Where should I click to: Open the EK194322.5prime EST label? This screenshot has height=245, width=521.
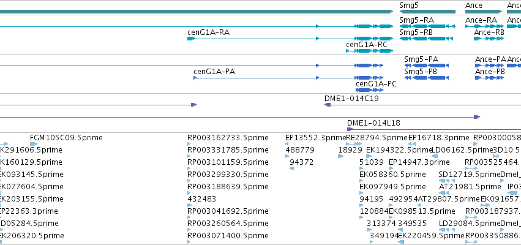coord(399,150)
